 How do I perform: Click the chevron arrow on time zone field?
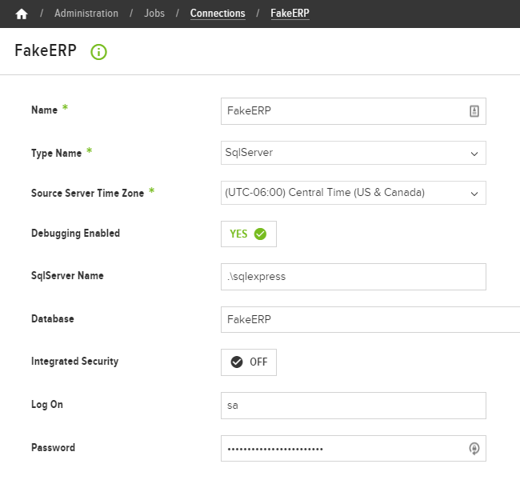click(x=474, y=194)
